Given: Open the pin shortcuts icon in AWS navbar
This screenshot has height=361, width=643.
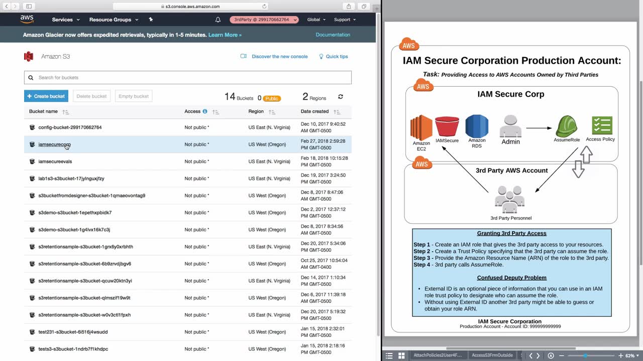Looking at the screenshot, I should tap(151, 20).
